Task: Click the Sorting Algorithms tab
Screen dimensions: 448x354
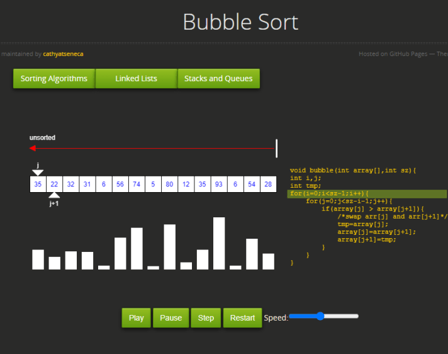Action: [53, 79]
